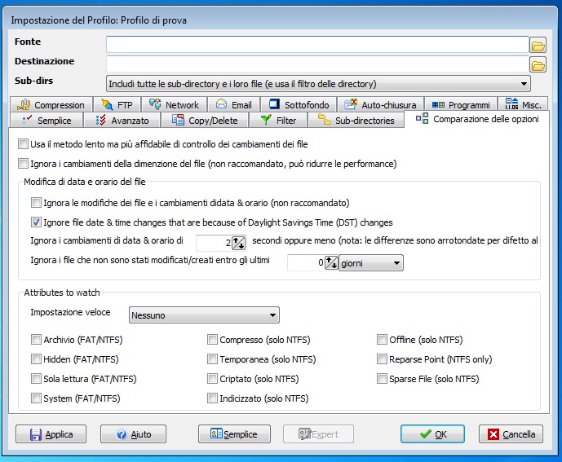The image size is (562, 462).
Task: Open the Compression tab with clamp icon
Action: tap(51, 104)
